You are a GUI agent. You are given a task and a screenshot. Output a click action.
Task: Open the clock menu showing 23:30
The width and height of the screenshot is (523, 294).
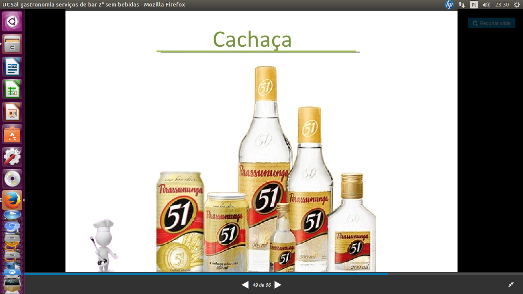[x=502, y=5]
